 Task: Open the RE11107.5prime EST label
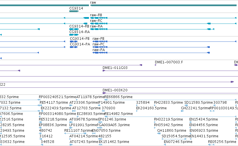point(78,131)
